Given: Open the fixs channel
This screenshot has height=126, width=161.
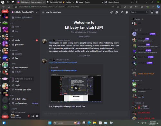Looking at the screenshot, I should (x=25, y=58).
